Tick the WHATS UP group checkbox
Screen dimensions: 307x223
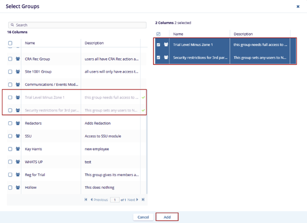pyautogui.click(x=10, y=162)
